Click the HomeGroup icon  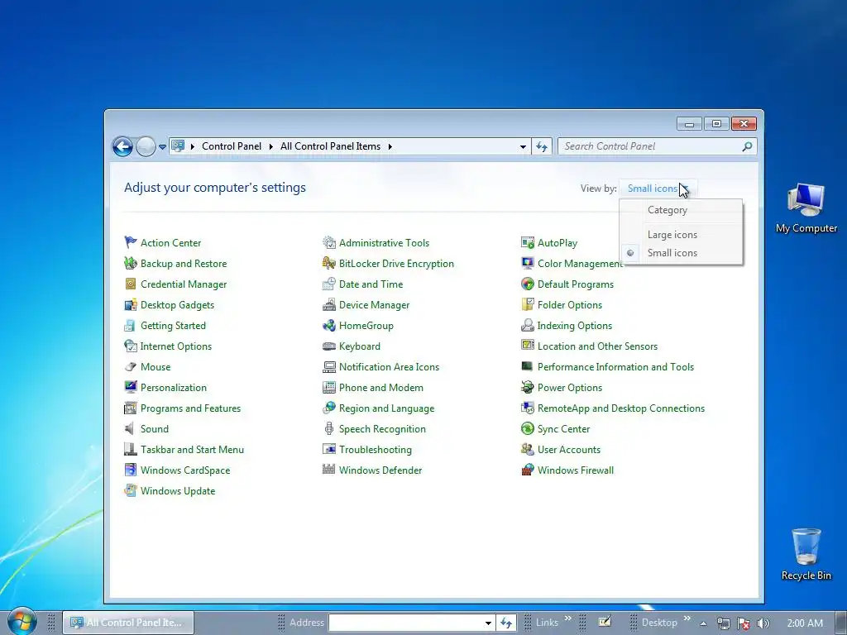tap(328, 326)
